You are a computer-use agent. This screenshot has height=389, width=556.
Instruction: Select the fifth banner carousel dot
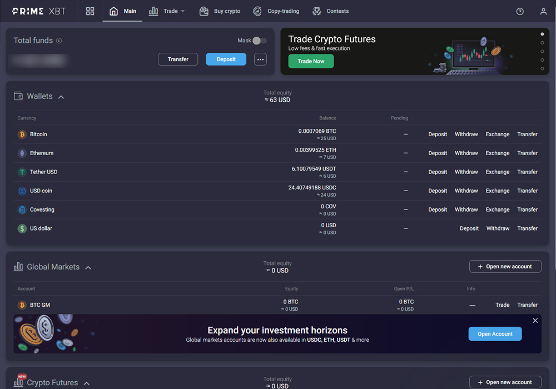[542, 69]
